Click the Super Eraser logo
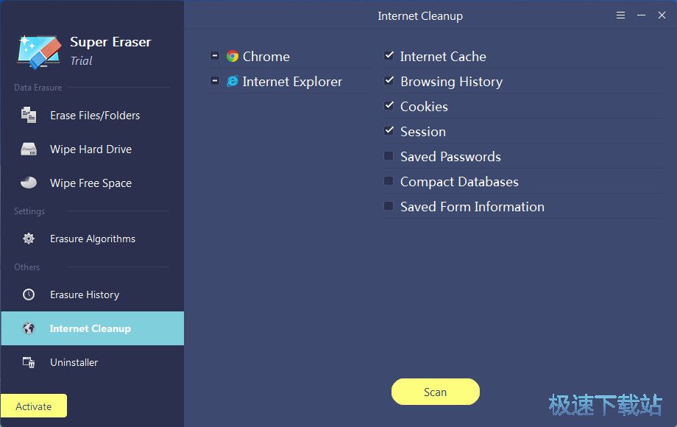This screenshot has width=677, height=427. tap(40, 50)
